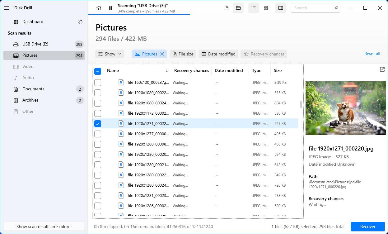Expand the Show filter dropdown
Screen dimensions: 388x234
(110, 54)
